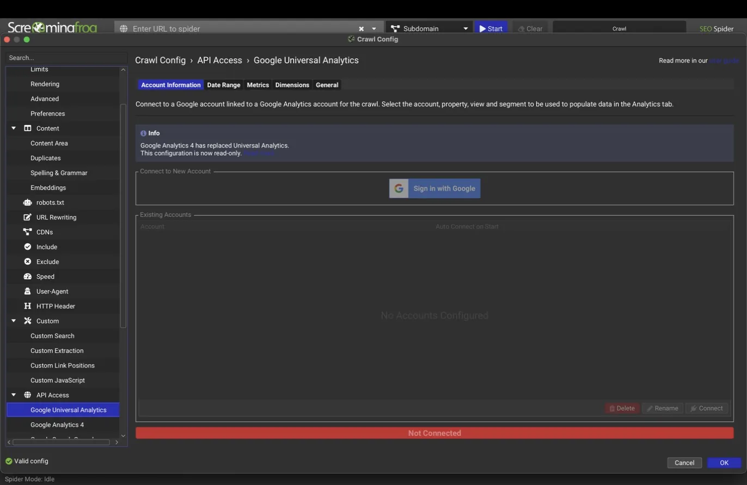Collapse the API Access section arrow
Screen dimensions: 747x485
(14, 395)
